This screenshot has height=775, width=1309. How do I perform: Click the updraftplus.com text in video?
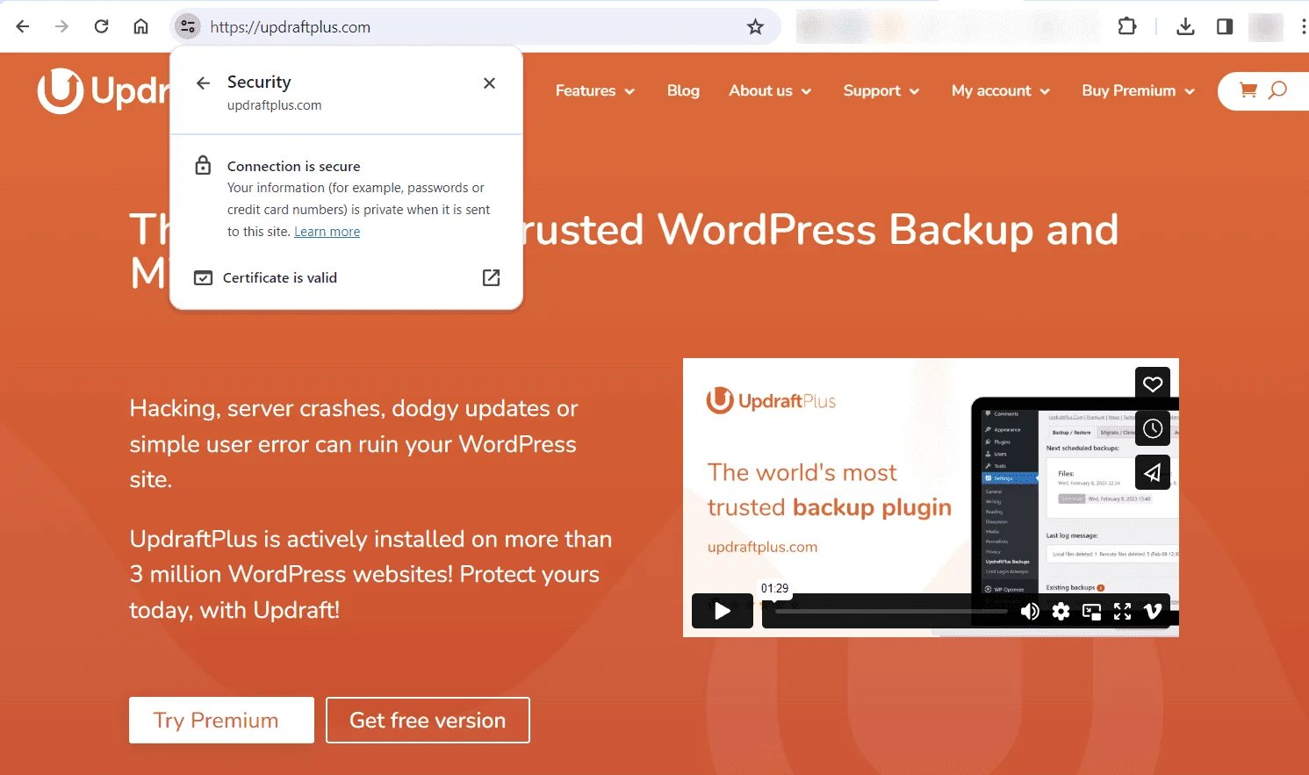762,547
